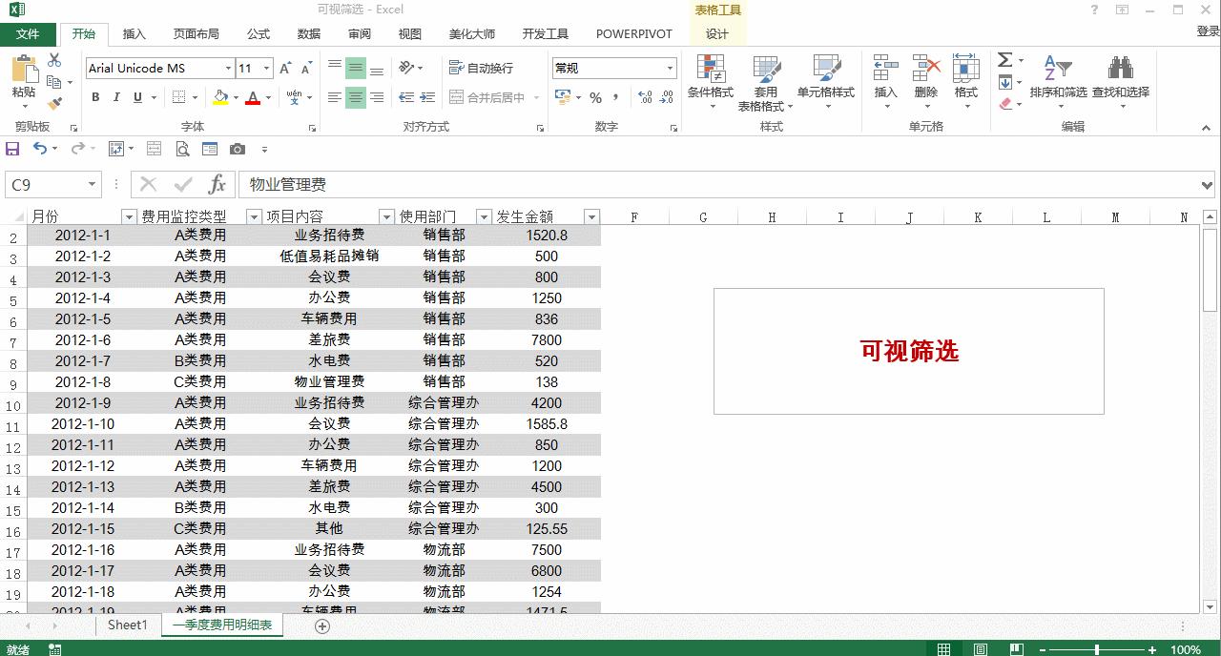
Task: Toggle bold formatting
Action: pos(94,98)
